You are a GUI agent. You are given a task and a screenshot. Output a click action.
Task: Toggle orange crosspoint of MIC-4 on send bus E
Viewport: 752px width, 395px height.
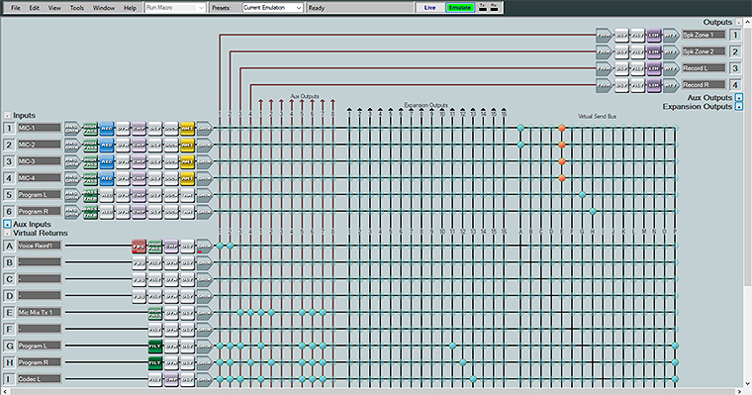click(562, 178)
